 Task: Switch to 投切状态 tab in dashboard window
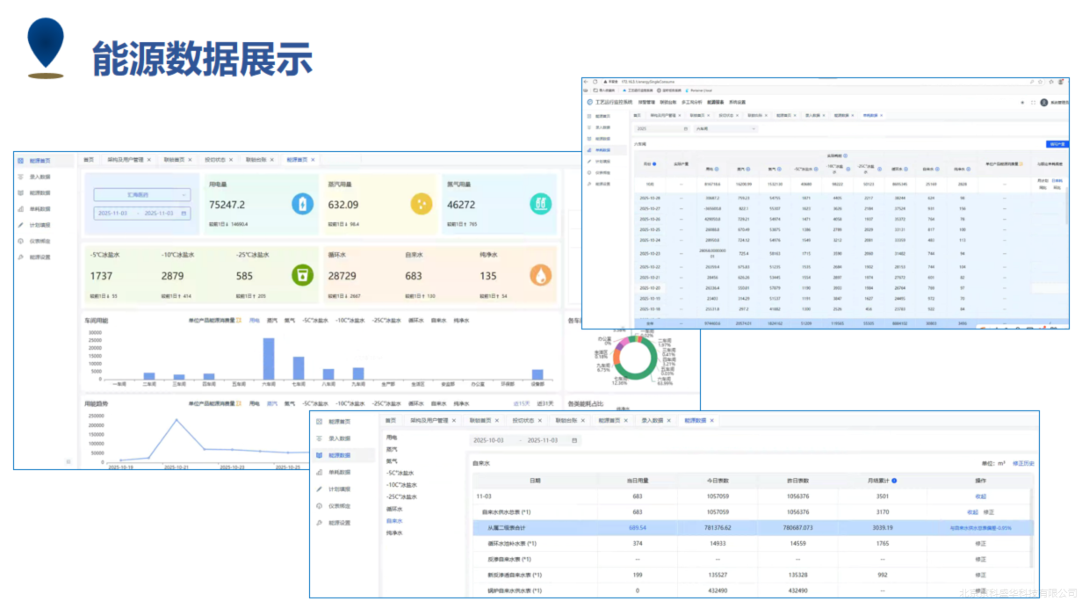pyautogui.click(x=215, y=160)
